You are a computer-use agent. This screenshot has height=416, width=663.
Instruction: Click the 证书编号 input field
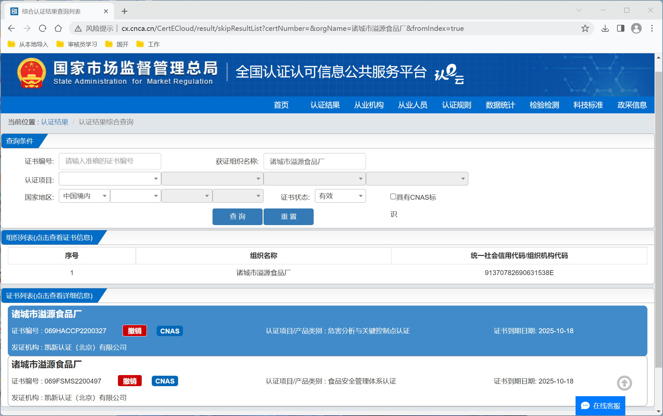point(110,161)
